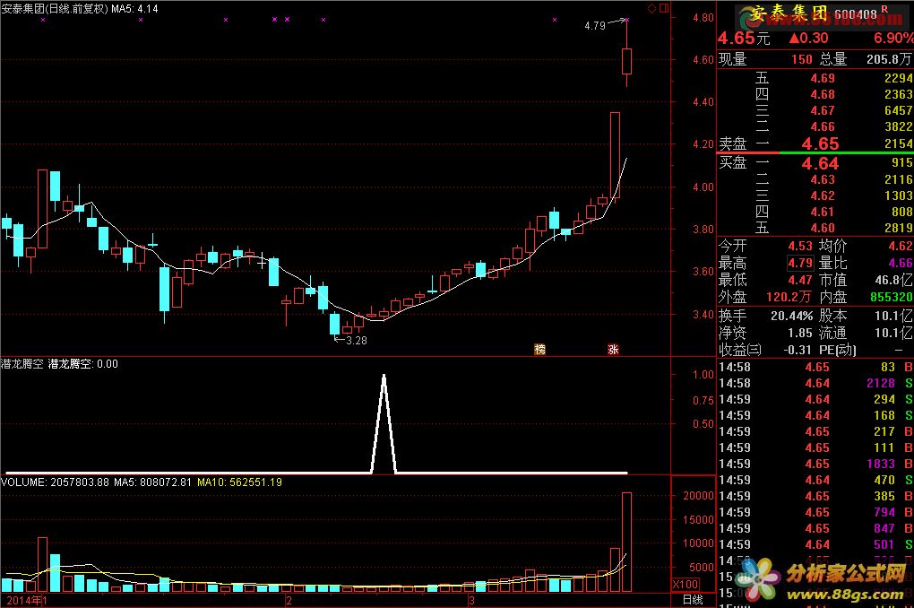Click the diamond icon at chart's top-right corner
The width and height of the screenshot is (914, 608).
pyautogui.click(x=651, y=8)
